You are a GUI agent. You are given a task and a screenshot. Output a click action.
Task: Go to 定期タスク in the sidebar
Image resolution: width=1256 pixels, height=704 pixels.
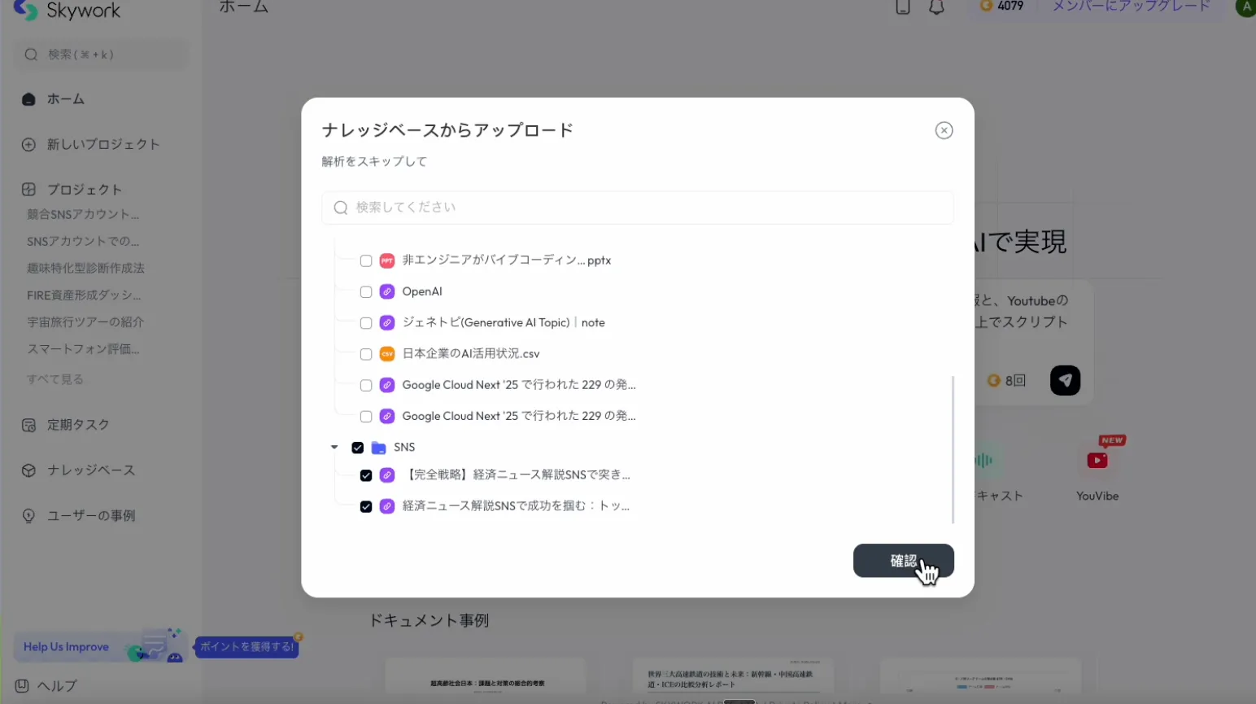pyautogui.click(x=77, y=425)
